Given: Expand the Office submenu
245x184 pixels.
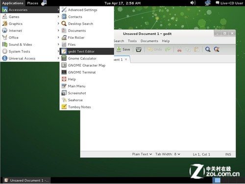Looking at the screenshot, I should [30, 37].
